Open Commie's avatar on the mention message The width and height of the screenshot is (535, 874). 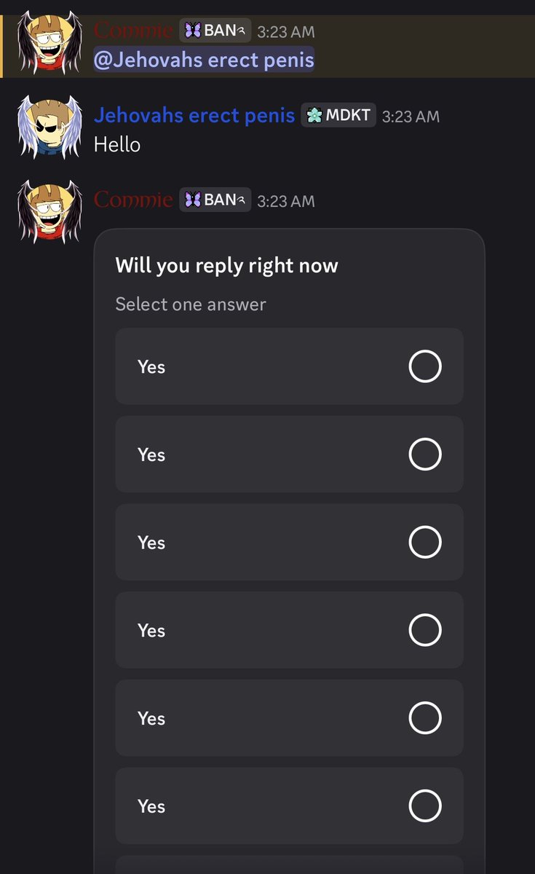tap(49, 42)
